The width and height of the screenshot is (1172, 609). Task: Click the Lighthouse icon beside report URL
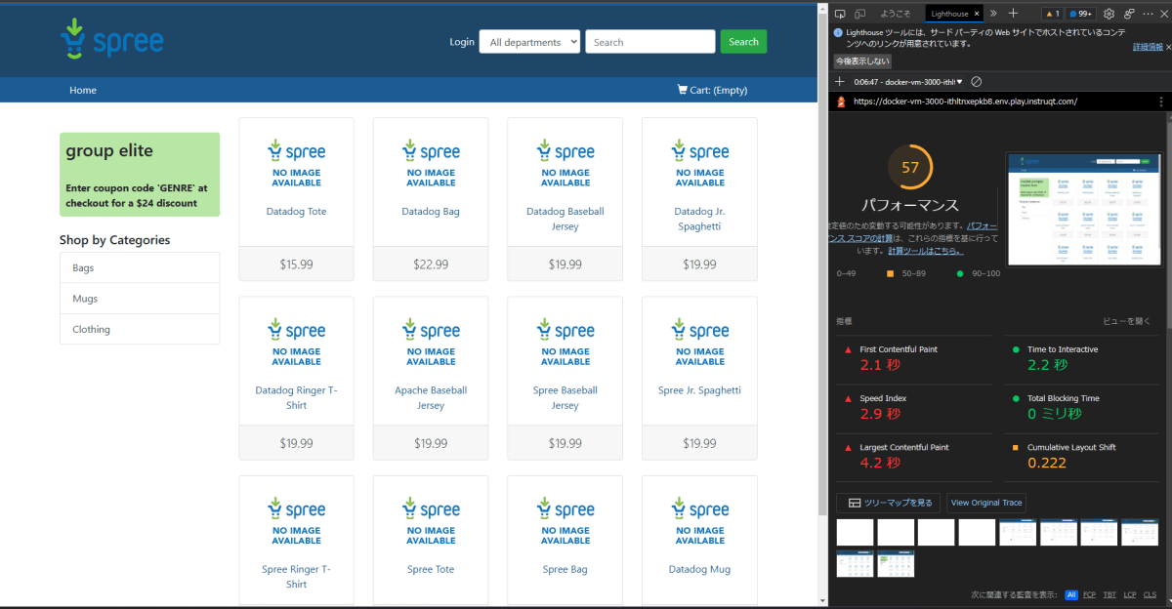tap(841, 101)
